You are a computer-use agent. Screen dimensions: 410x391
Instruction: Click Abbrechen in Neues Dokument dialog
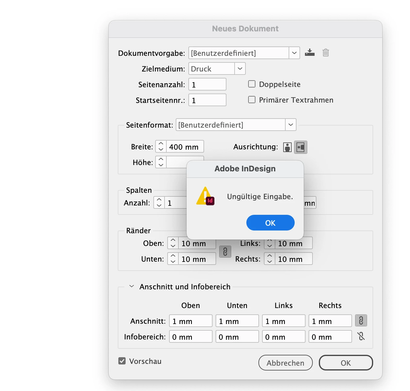(x=285, y=363)
